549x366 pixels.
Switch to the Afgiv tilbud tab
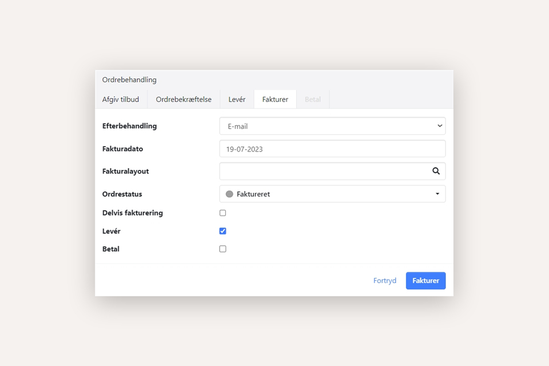121,99
